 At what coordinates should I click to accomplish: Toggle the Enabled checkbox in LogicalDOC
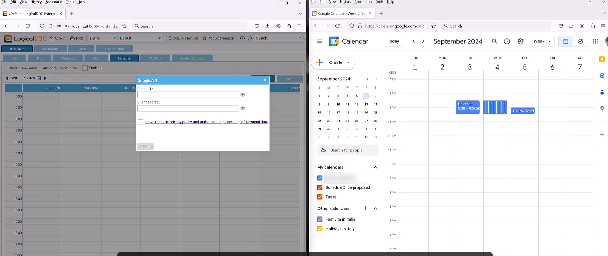click(x=85, y=68)
